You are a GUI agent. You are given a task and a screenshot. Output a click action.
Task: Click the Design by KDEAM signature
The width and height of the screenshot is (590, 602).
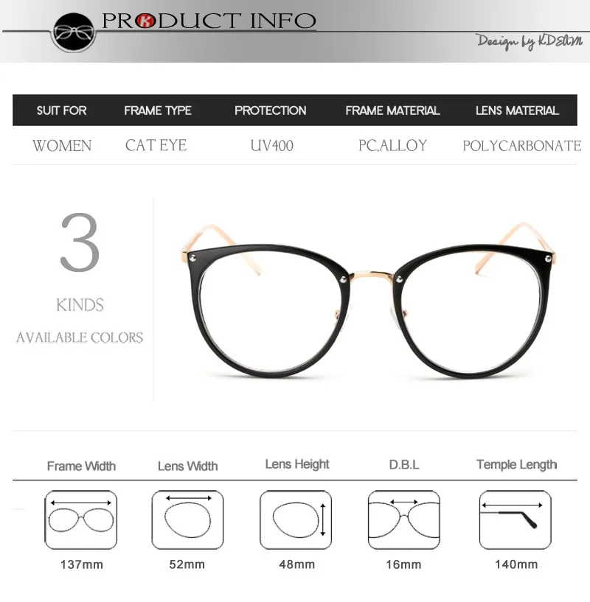pos(530,41)
